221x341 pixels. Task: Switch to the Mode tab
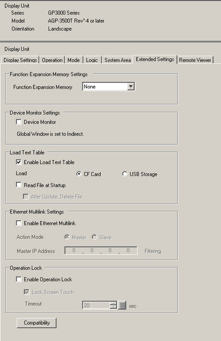point(73,60)
